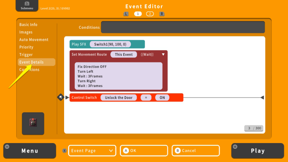288x162 pixels.
Task: Click the Turn Right route step
Action: [87, 81]
